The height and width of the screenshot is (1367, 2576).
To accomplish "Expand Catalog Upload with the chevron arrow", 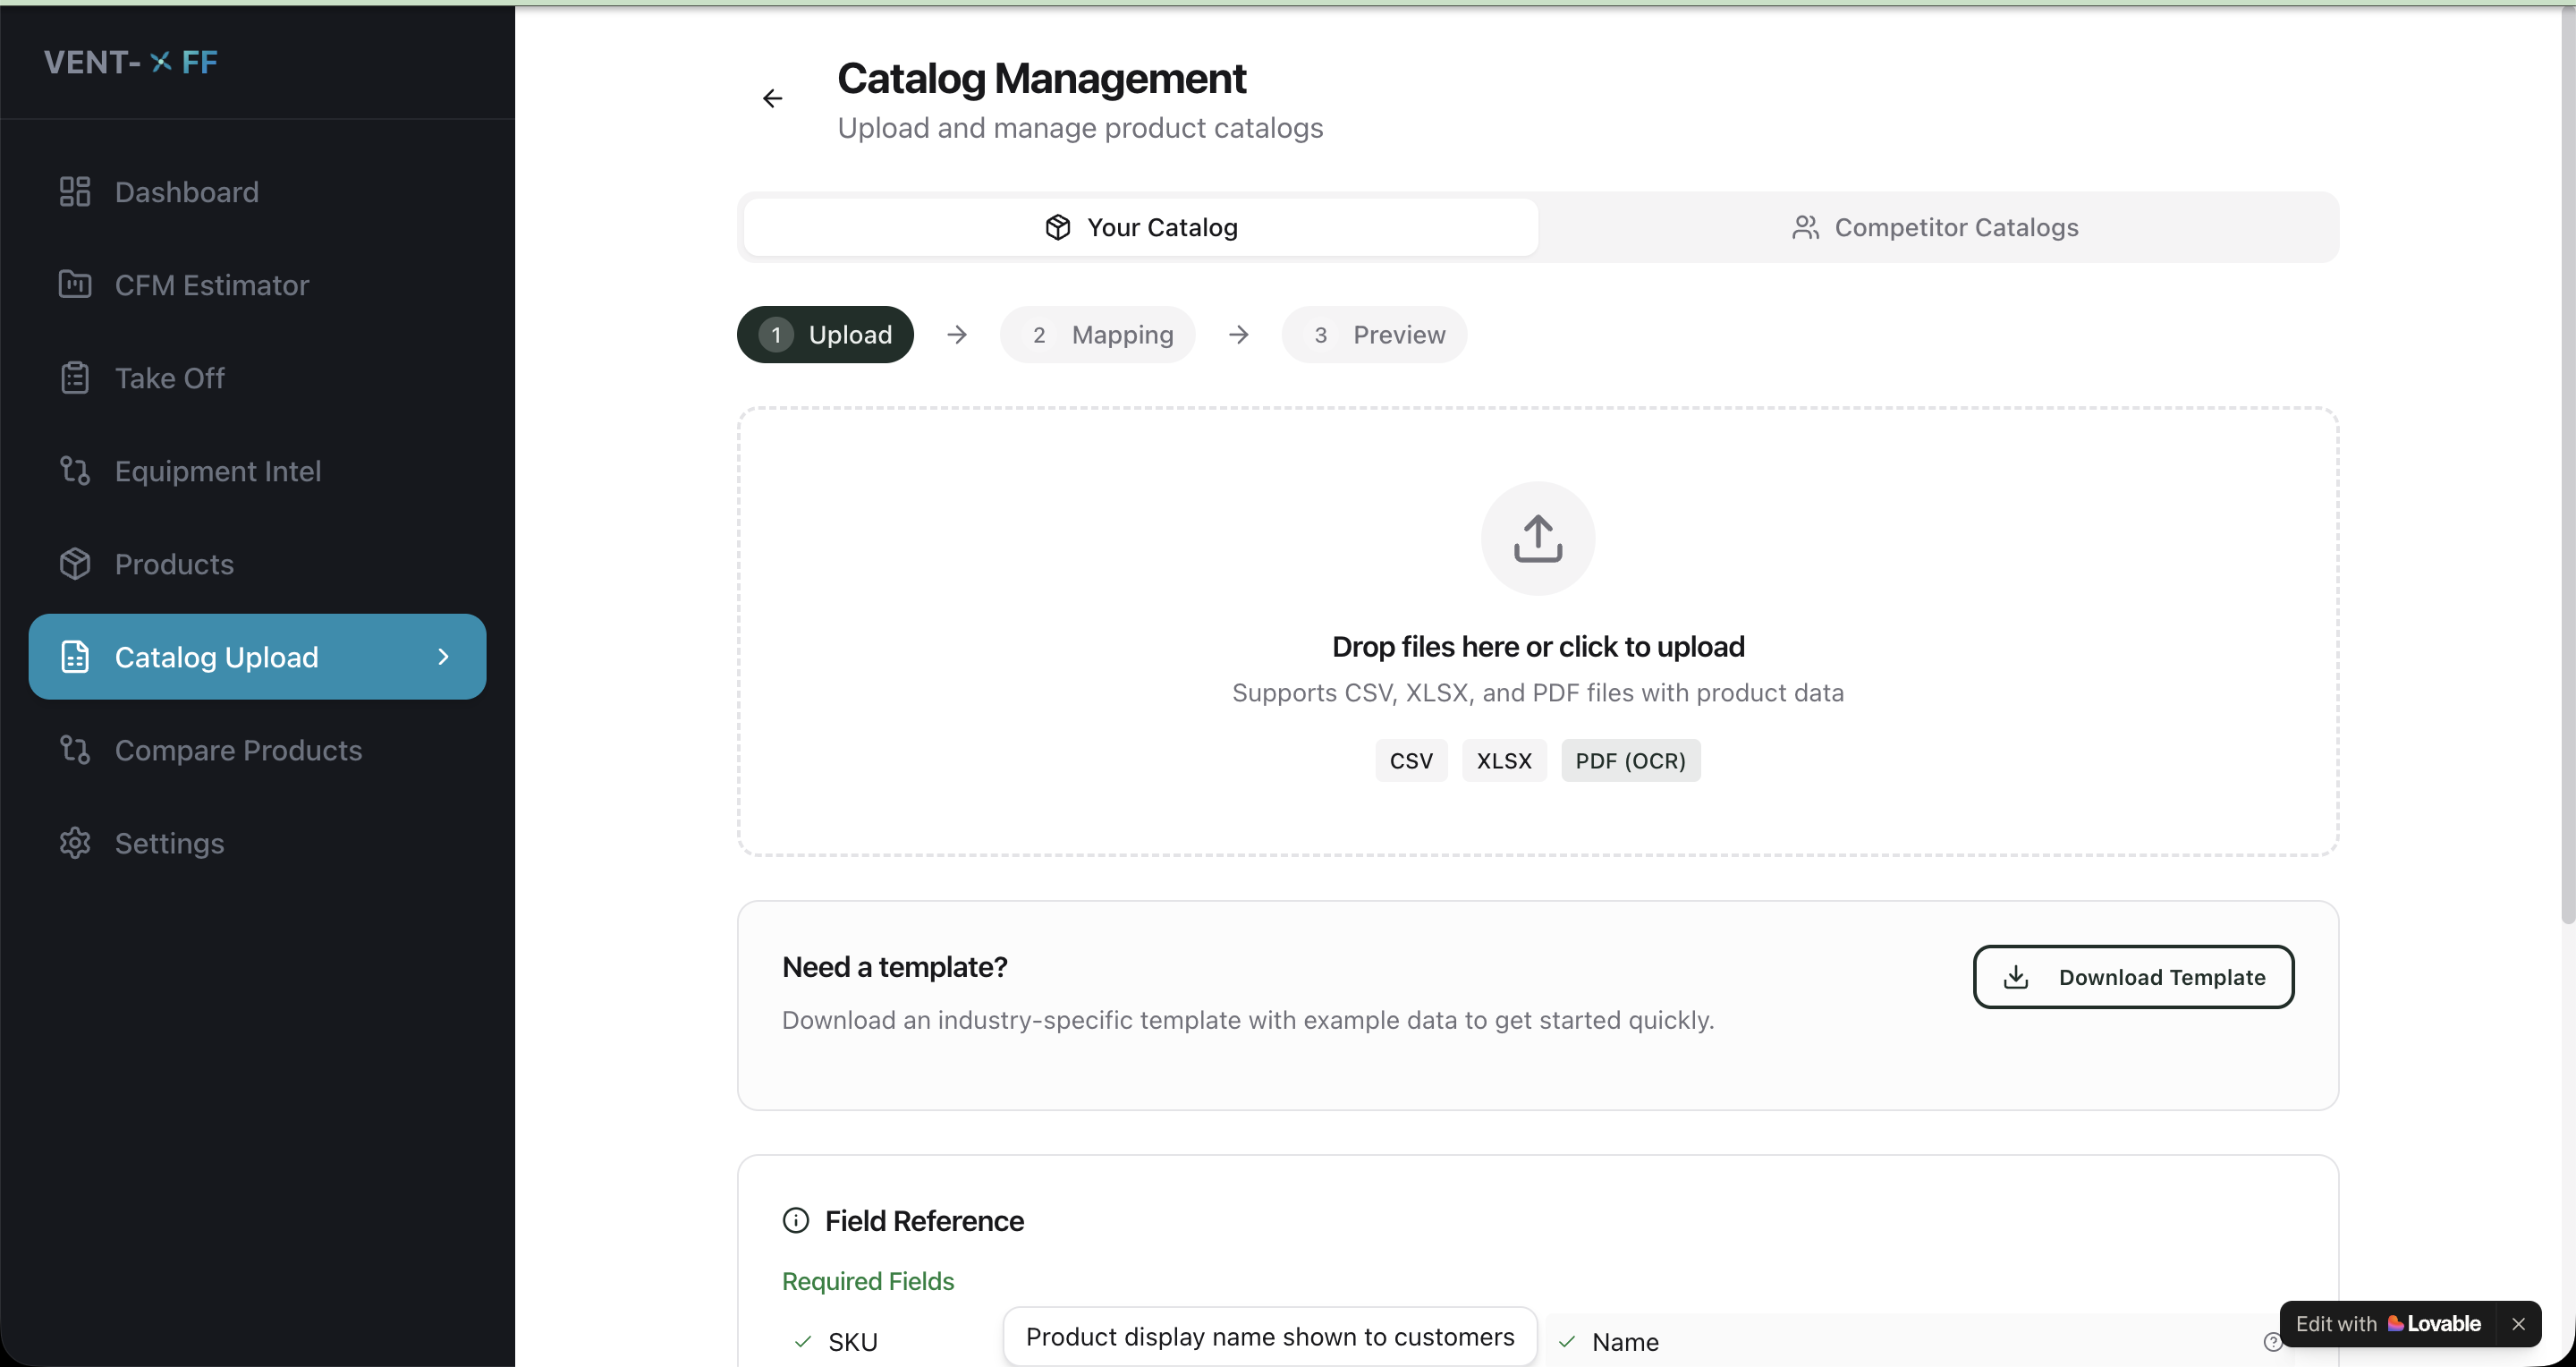I will (x=443, y=657).
